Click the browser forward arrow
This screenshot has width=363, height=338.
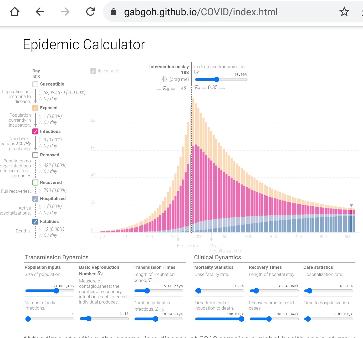[65, 12]
